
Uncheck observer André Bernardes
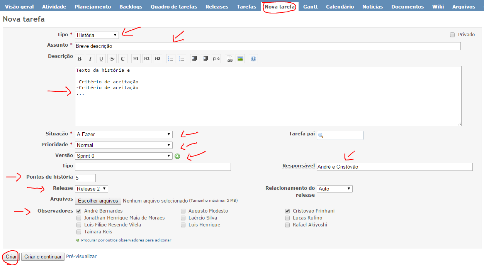pyautogui.click(x=79, y=211)
